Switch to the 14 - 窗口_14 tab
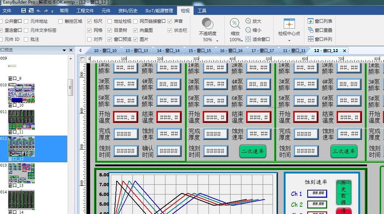Viewport: 384px width, 214px height. [168, 51]
